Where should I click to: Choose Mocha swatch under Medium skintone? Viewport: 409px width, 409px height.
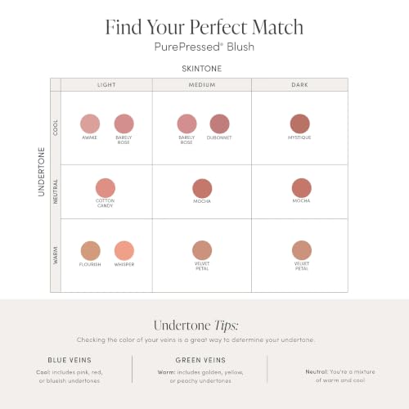coord(202,188)
